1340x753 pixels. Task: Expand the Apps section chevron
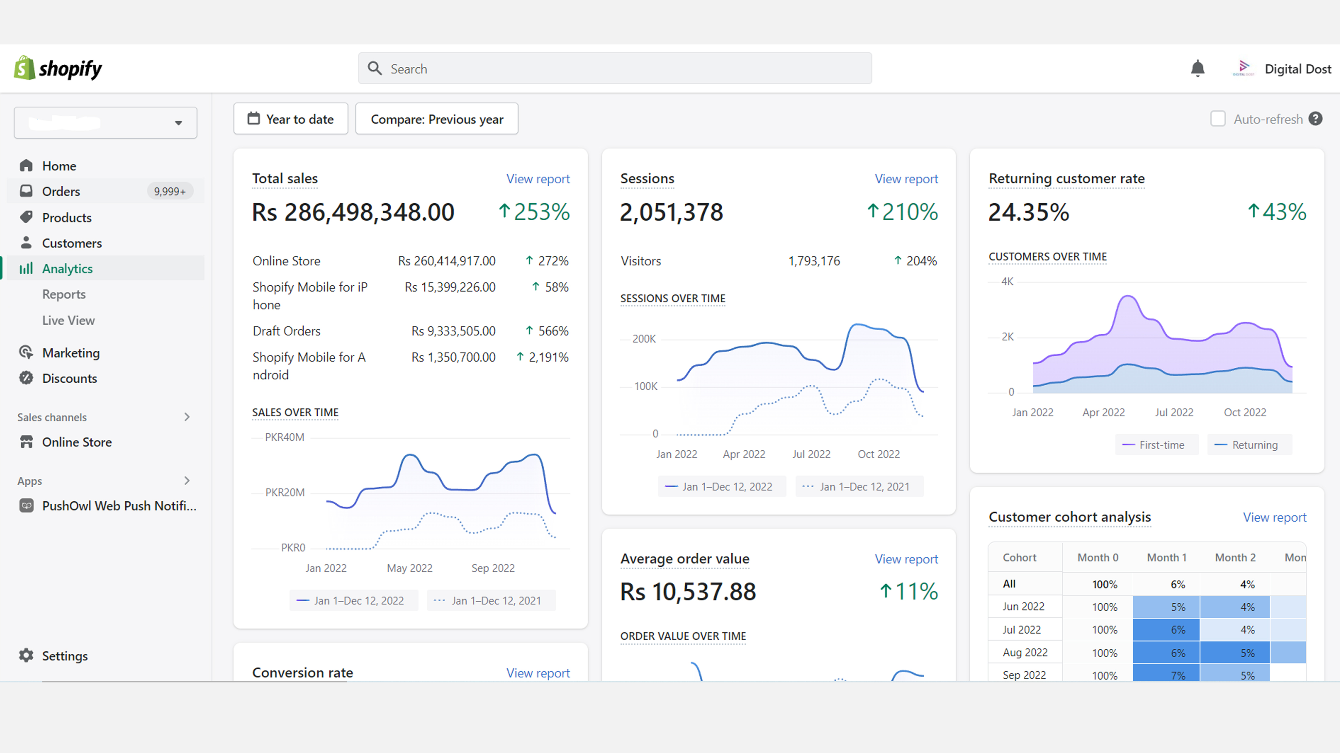187,481
